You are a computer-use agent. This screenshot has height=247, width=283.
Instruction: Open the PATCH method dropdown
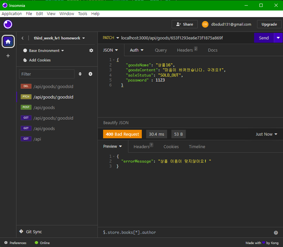click(x=111, y=38)
